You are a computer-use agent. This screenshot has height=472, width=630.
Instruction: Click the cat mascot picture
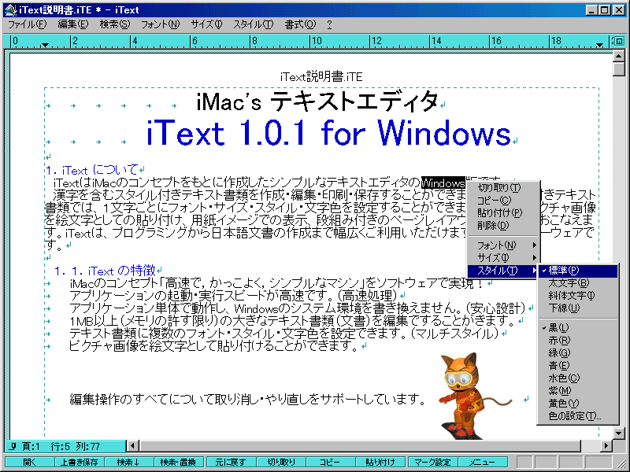coord(474,396)
